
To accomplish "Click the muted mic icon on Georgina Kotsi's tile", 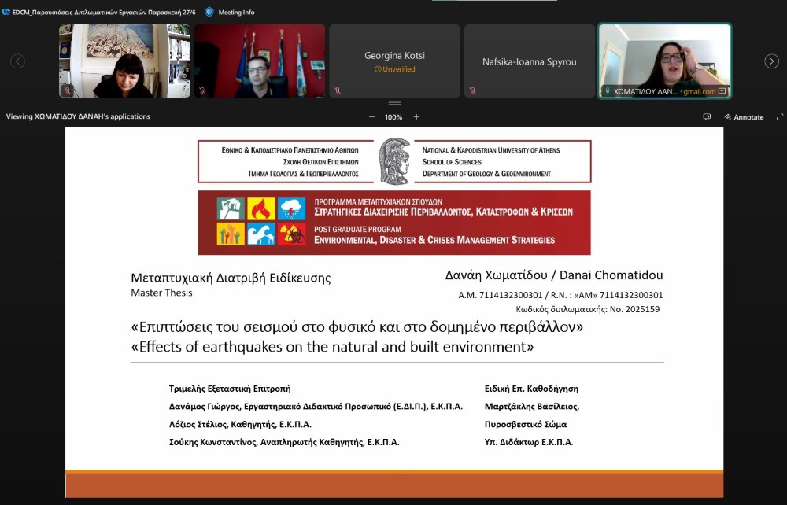I will [338, 91].
